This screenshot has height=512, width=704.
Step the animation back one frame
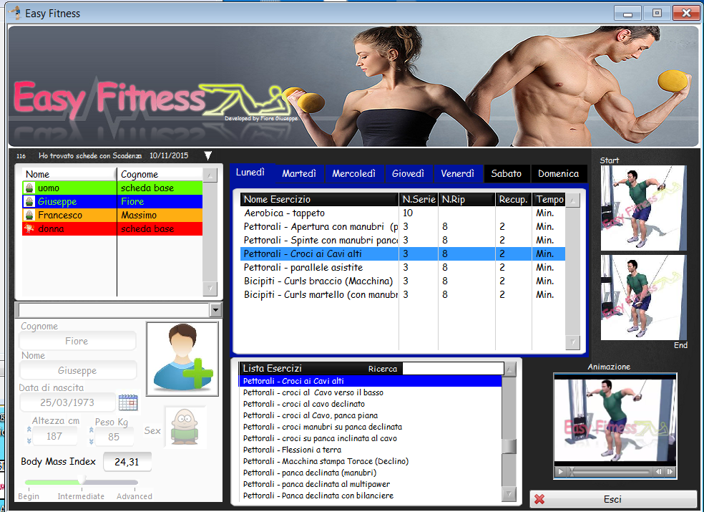point(659,472)
